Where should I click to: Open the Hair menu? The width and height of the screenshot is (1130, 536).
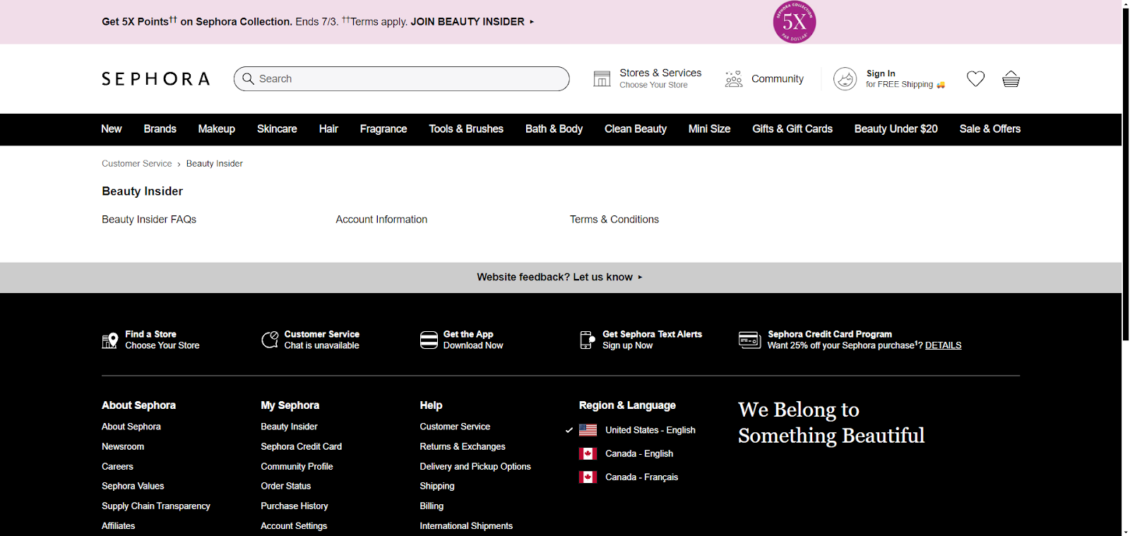[x=328, y=129]
